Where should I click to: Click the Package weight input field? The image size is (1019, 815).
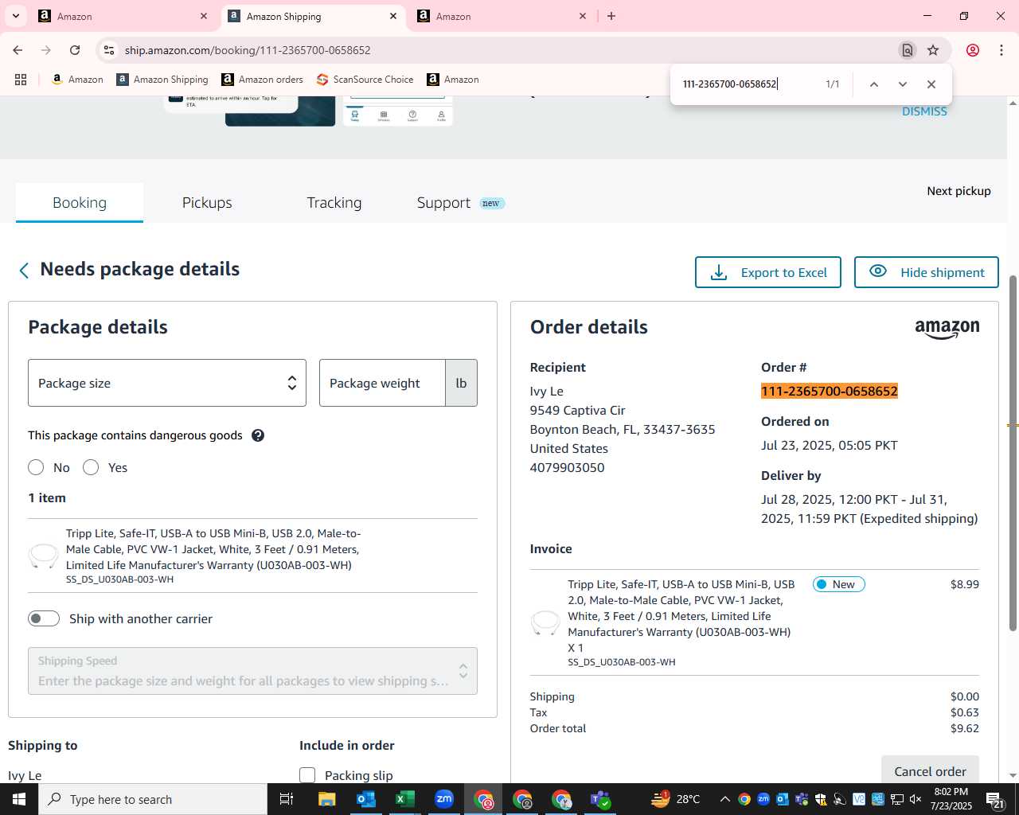(x=382, y=383)
